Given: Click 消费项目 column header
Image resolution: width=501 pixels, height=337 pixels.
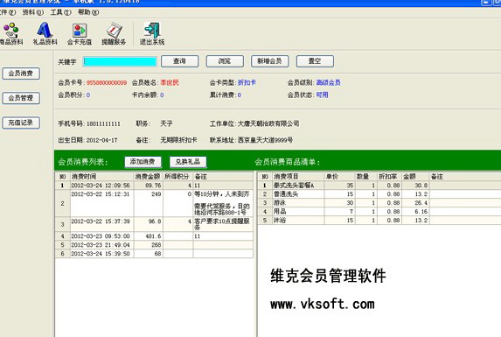Looking at the screenshot, I should (298, 177).
